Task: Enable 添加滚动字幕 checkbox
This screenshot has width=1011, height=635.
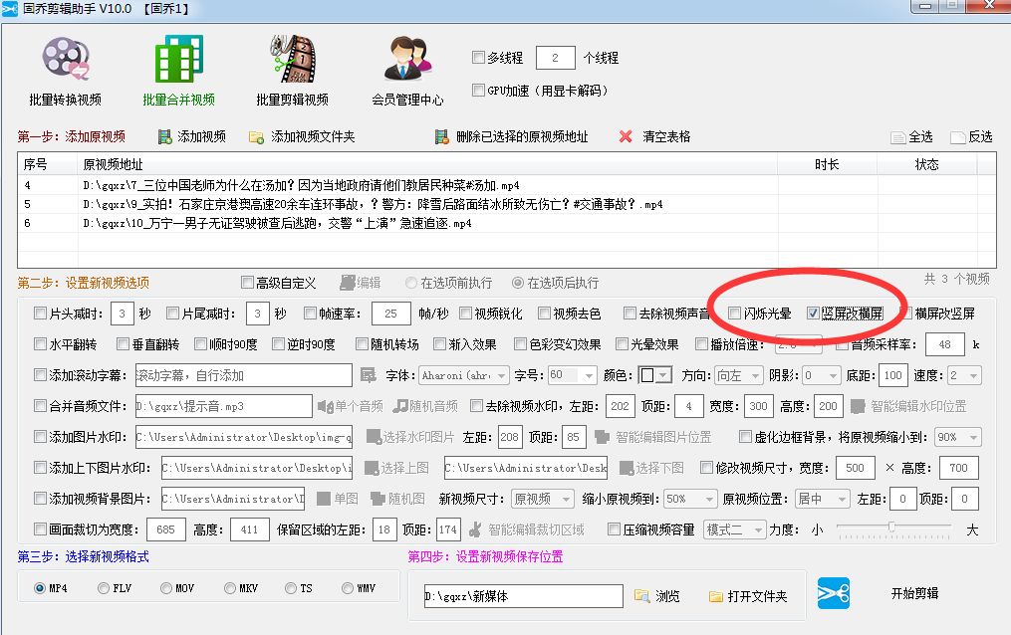Action: (40, 375)
